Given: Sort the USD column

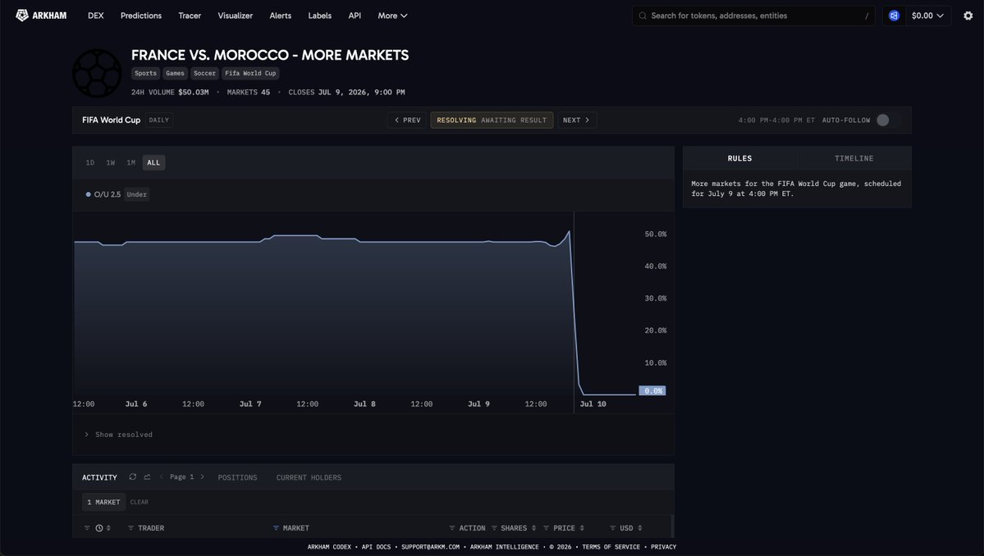Looking at the screenshot, I should (x=640, y=528).
